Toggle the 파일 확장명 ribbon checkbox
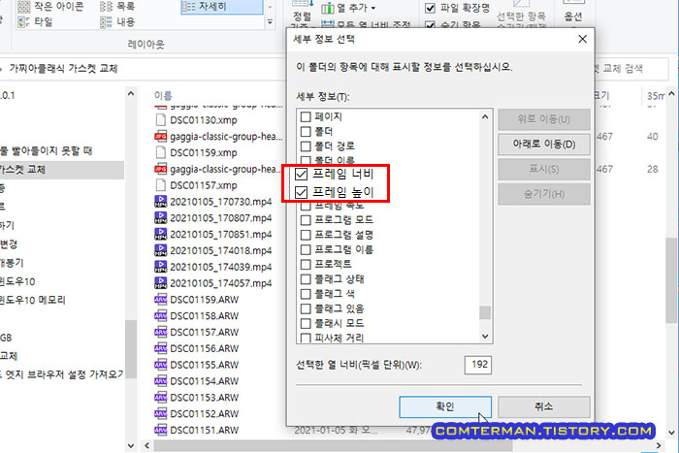This screenshot has width=679, height=453. point(430,8)
